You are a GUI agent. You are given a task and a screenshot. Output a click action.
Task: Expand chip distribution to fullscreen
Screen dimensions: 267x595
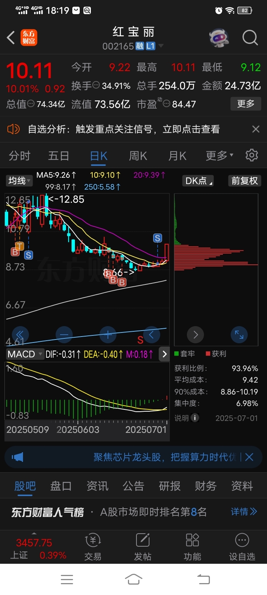239,335
